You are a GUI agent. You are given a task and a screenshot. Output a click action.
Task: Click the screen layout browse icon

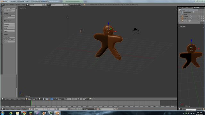tap(28, 5)
